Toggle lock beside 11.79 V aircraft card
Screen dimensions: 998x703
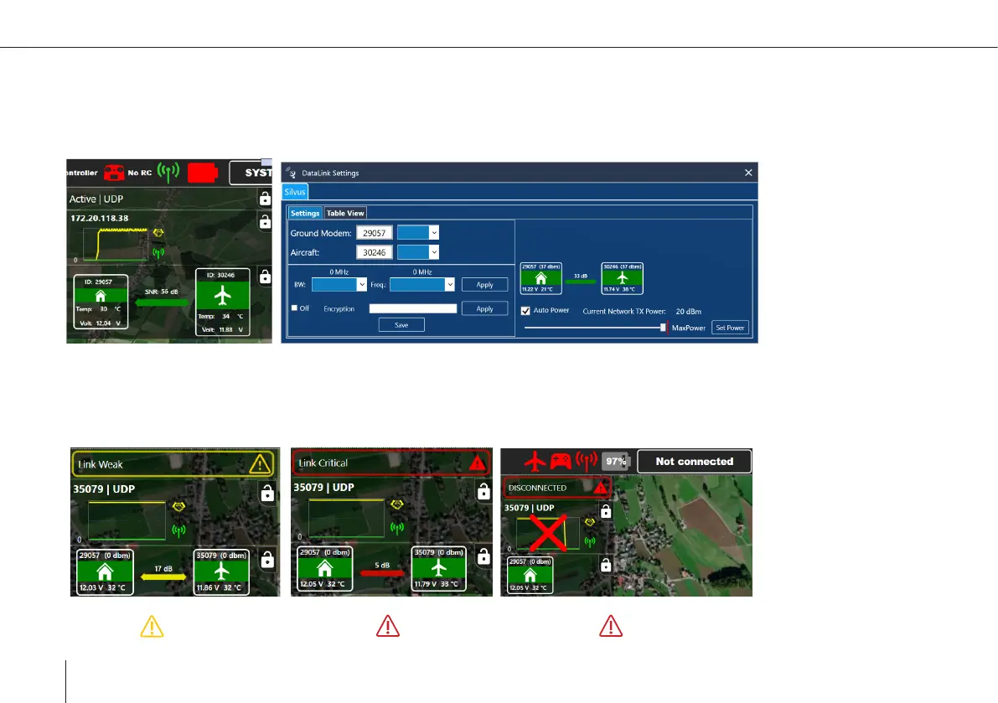pos(483,556)
